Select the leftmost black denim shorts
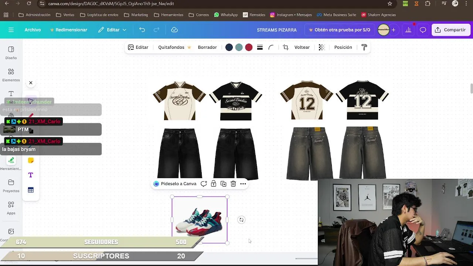Viewport: 473px width, 266px height. click(x=180, y=153)
